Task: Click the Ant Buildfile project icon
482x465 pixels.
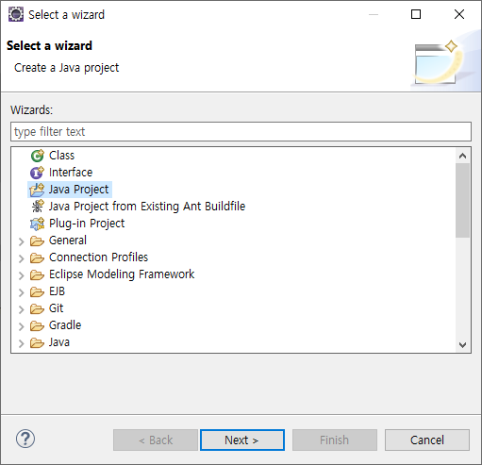Action: coord(38,207)
